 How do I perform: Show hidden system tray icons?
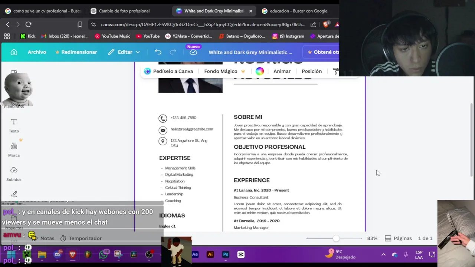[x=383, y=254]
